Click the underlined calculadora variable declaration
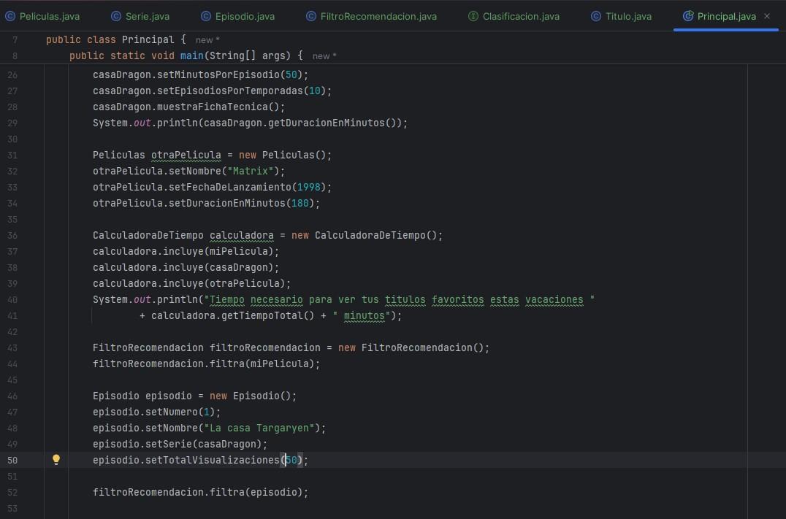Viewport: 786px width, 519px height. (x=242, y=235)
